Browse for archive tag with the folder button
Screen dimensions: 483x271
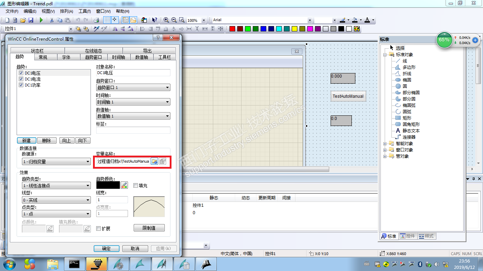155,161
